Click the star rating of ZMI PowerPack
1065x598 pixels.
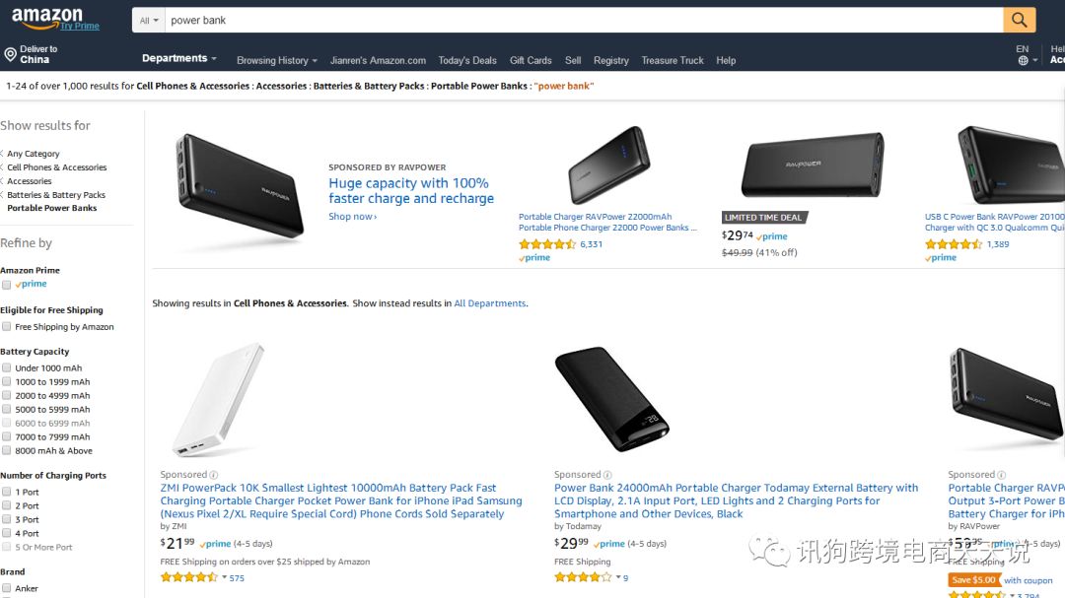189,578
